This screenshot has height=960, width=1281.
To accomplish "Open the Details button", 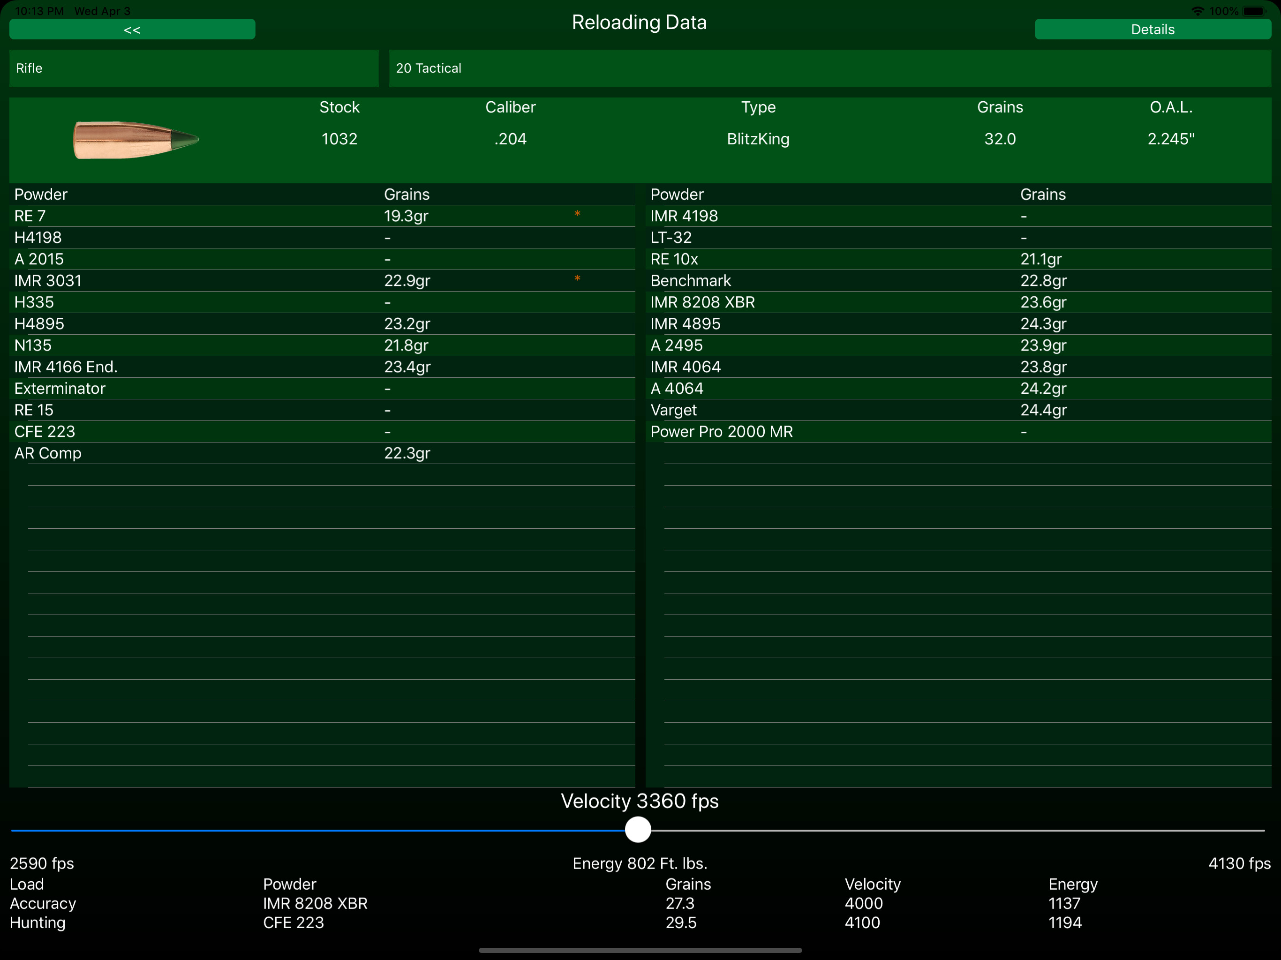I will 1153,29.
